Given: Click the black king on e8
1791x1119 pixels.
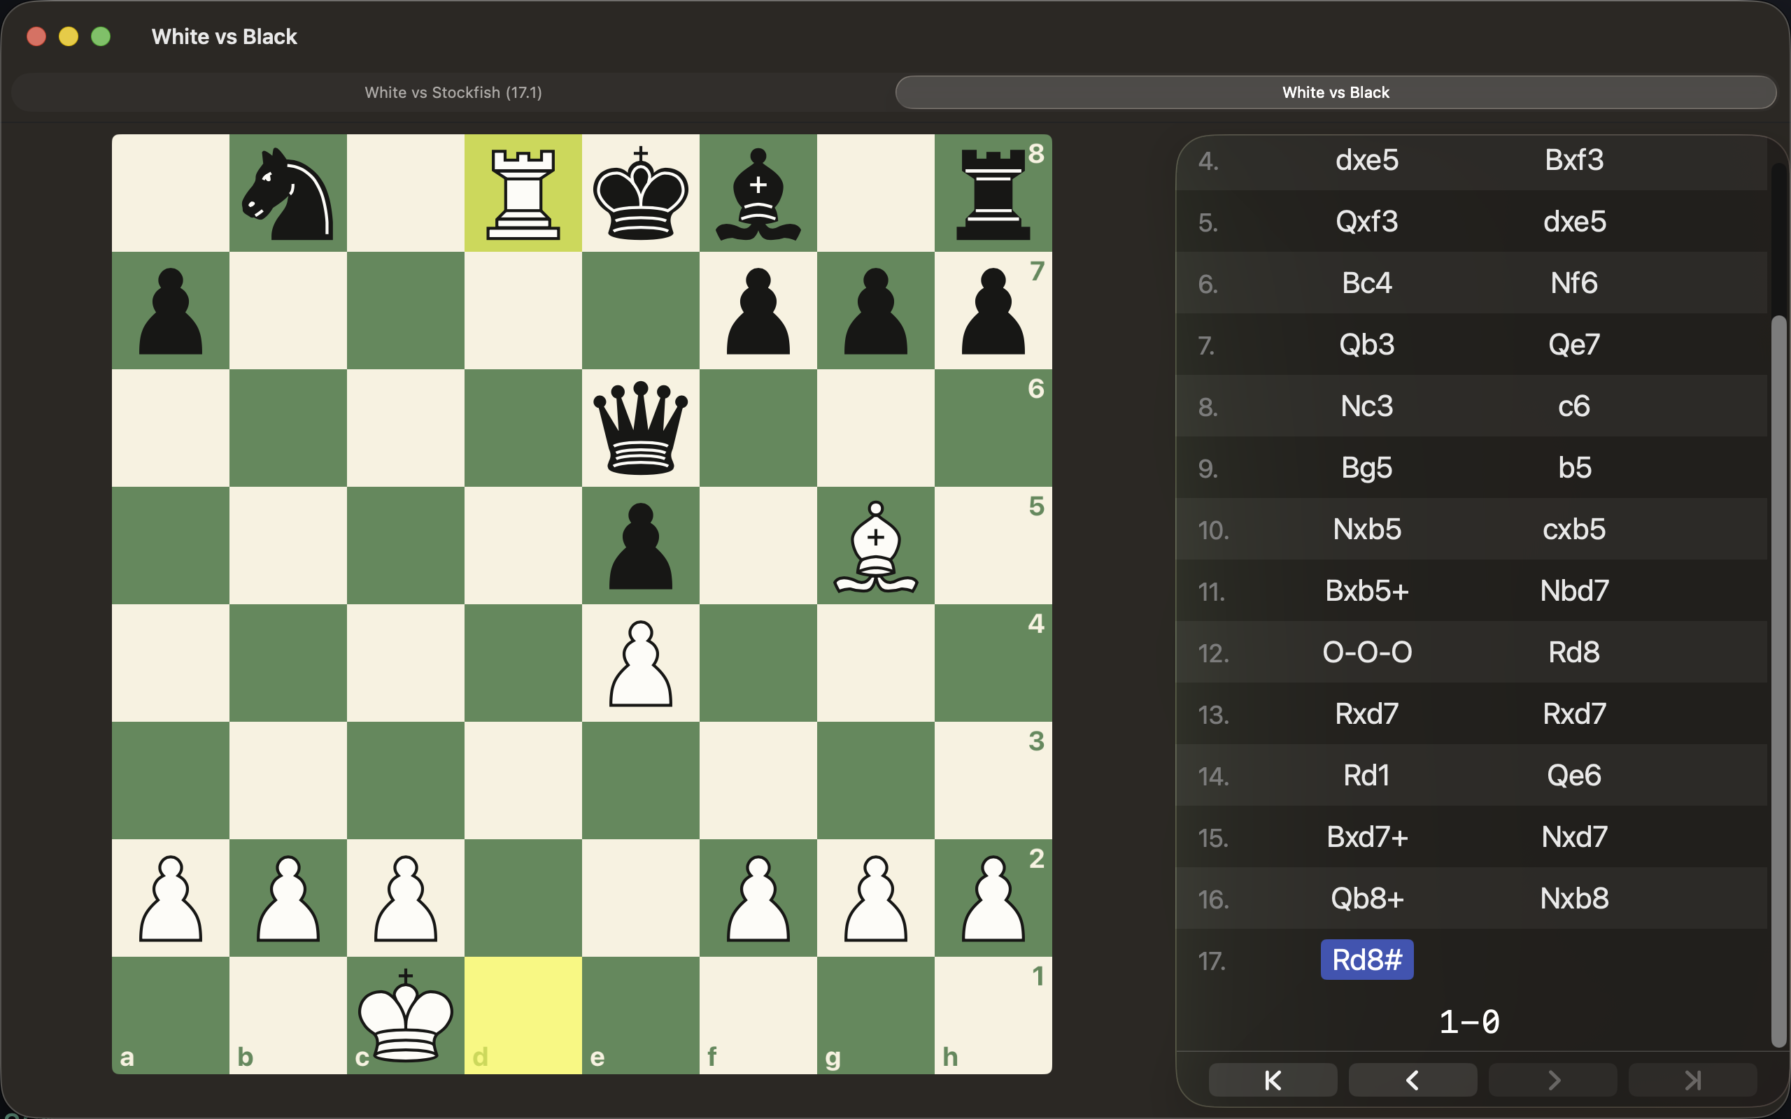Looking at the screenshot, I should pos(640,193).
